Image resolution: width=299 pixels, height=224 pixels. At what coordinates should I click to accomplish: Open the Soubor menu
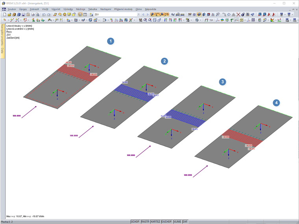12,9
